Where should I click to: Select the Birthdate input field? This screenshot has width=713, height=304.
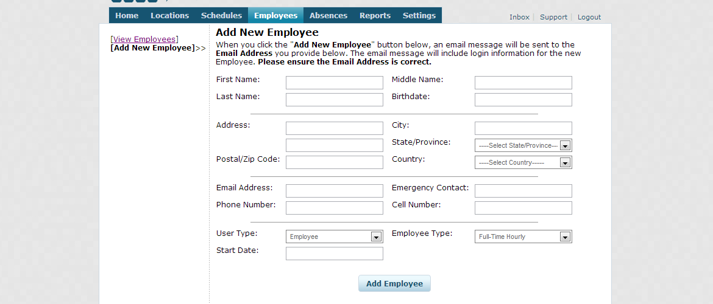pos(523,100)
